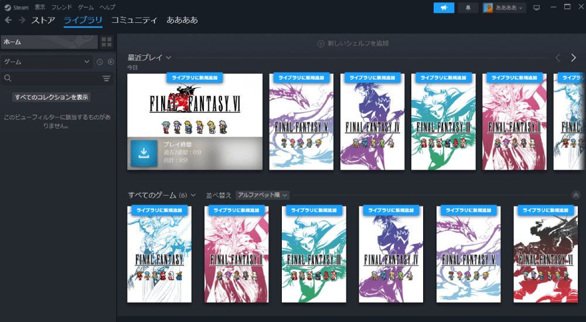Click the ホーム button in sidebar
The image size is (586, 322).
tap(49, 42)
